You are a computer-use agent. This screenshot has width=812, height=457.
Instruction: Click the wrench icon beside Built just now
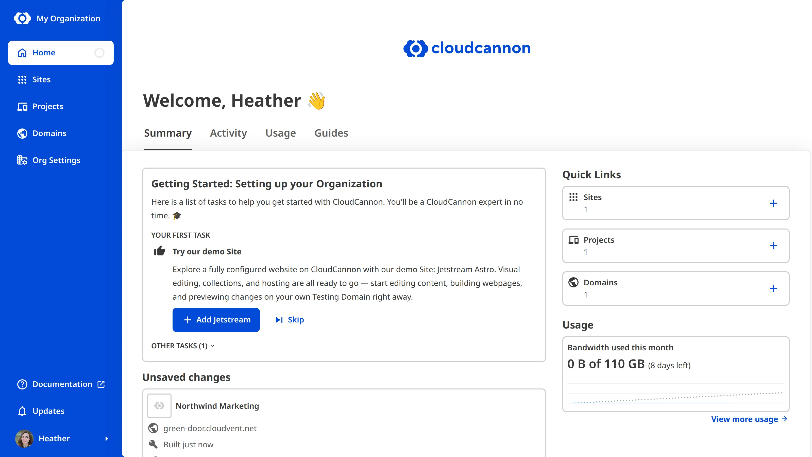point(153,444)
